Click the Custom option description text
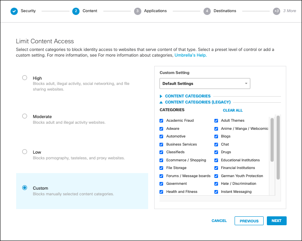The height and width of the screenshot is (241, 302). coord(73,194)
